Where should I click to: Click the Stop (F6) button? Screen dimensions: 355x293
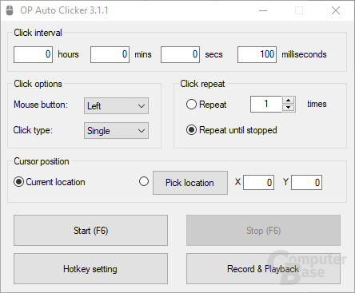pos(263,231)
